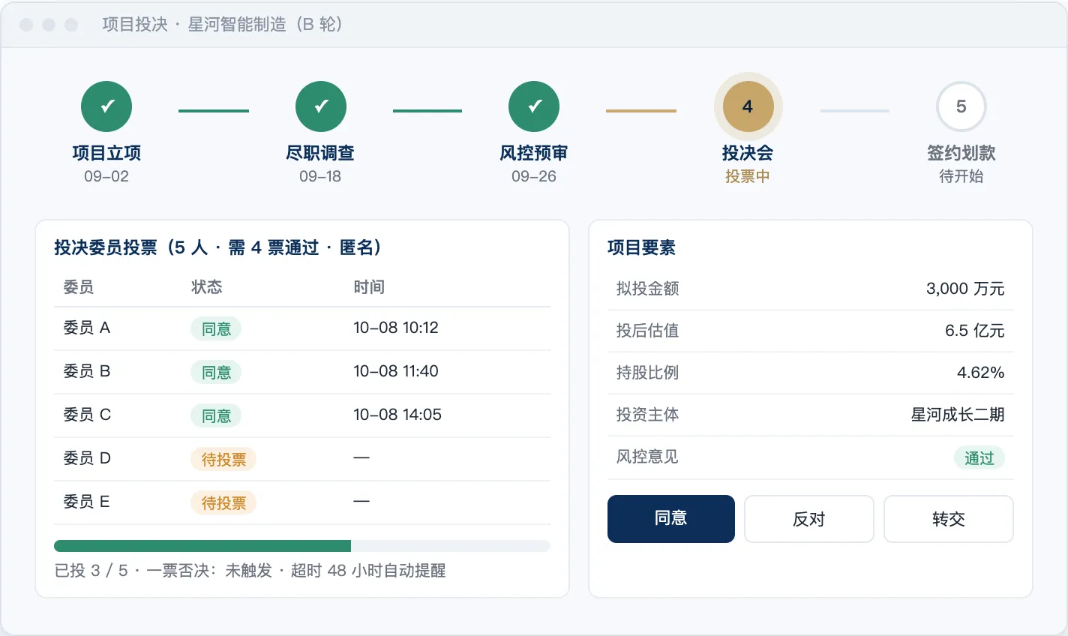Click the 风控预审 checkmark step circle
The width and height of the screenshot is (1068, 636).
[534, 106]
